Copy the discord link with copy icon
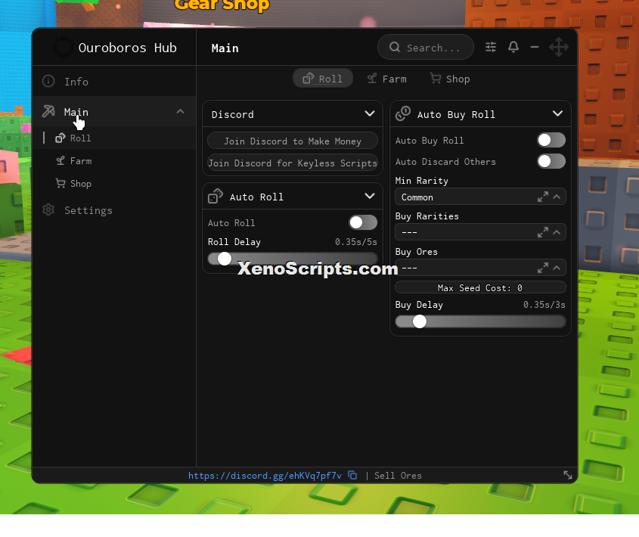The height and width of the screenshot is (537, 639). [x=352, y=475]
